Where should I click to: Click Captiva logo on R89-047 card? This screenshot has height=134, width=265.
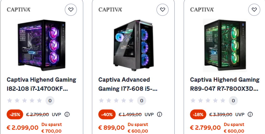click(202, 10)
